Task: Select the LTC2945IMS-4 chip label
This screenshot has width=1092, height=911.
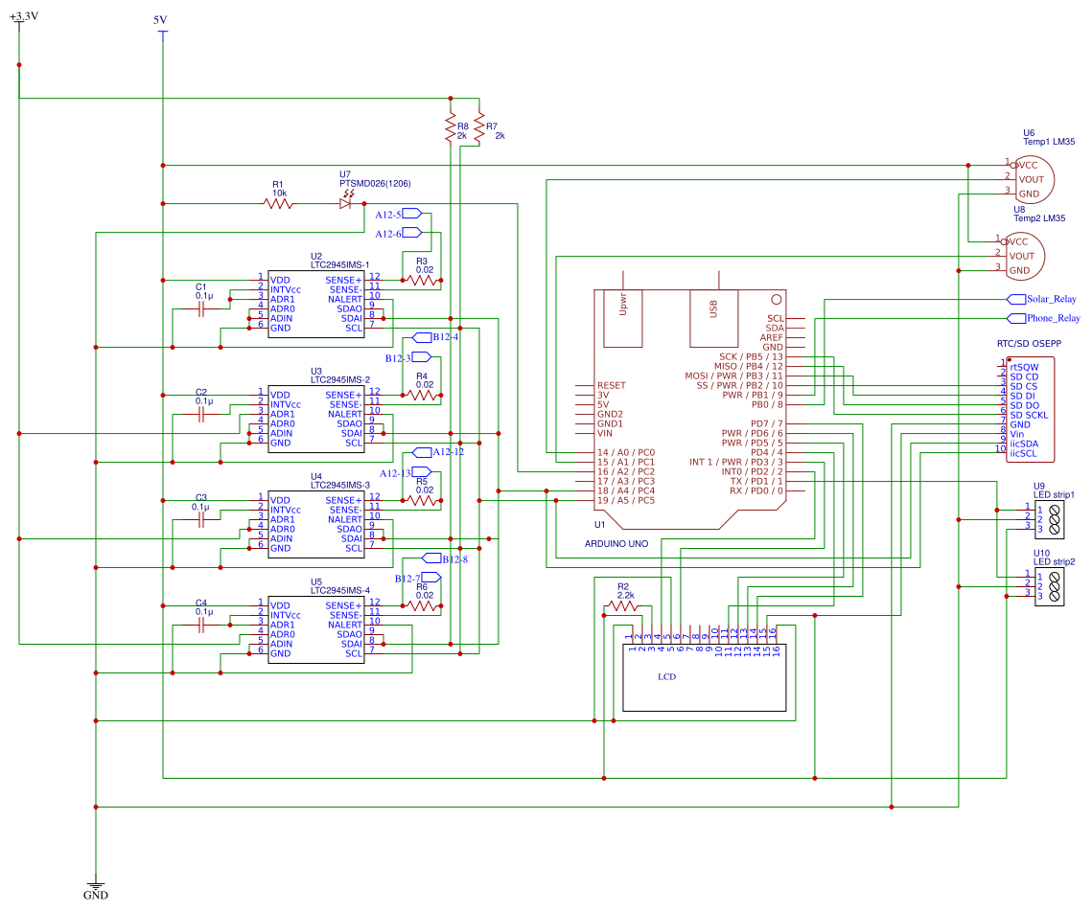Action: (339, 591)
